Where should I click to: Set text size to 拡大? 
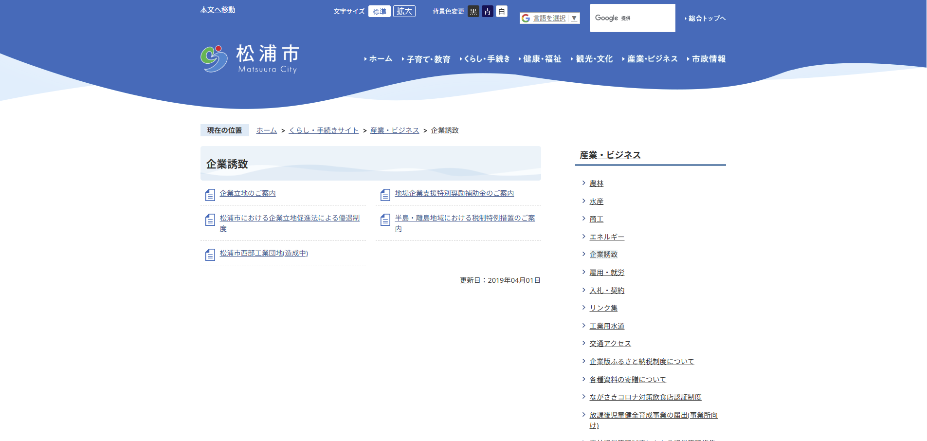pos(404,11)
